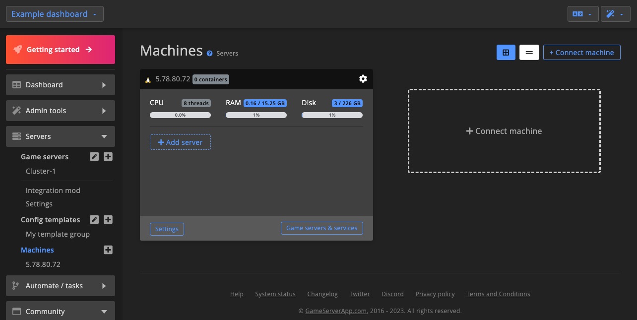Add a config template via plus icon
The width and height of the screenshot is (637, 320).
[x=108, y=219]
